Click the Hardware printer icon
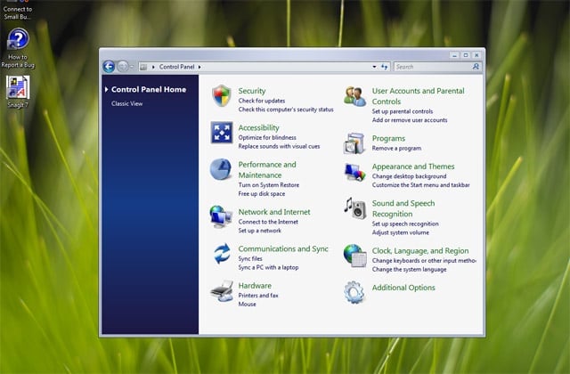This screenshot has height=374, width=570. 222,290
